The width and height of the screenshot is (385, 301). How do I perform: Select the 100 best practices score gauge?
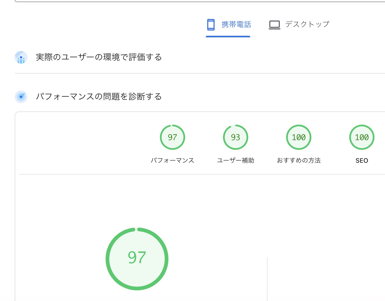coord(299,137)
